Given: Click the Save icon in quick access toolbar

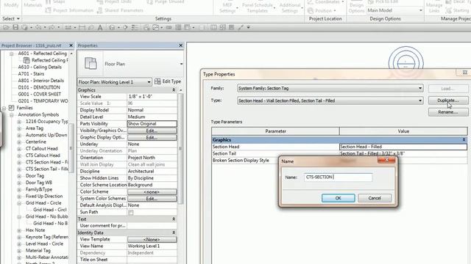Looking at the screenshot, I should pos(15,27).
